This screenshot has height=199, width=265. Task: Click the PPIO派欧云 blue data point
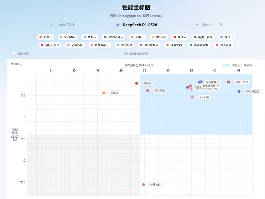point(239,92)
